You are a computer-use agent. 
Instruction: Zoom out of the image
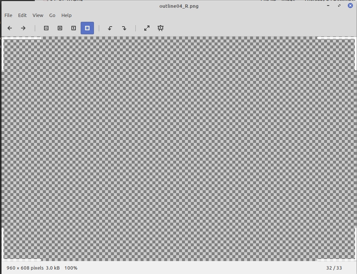(46, 28)
